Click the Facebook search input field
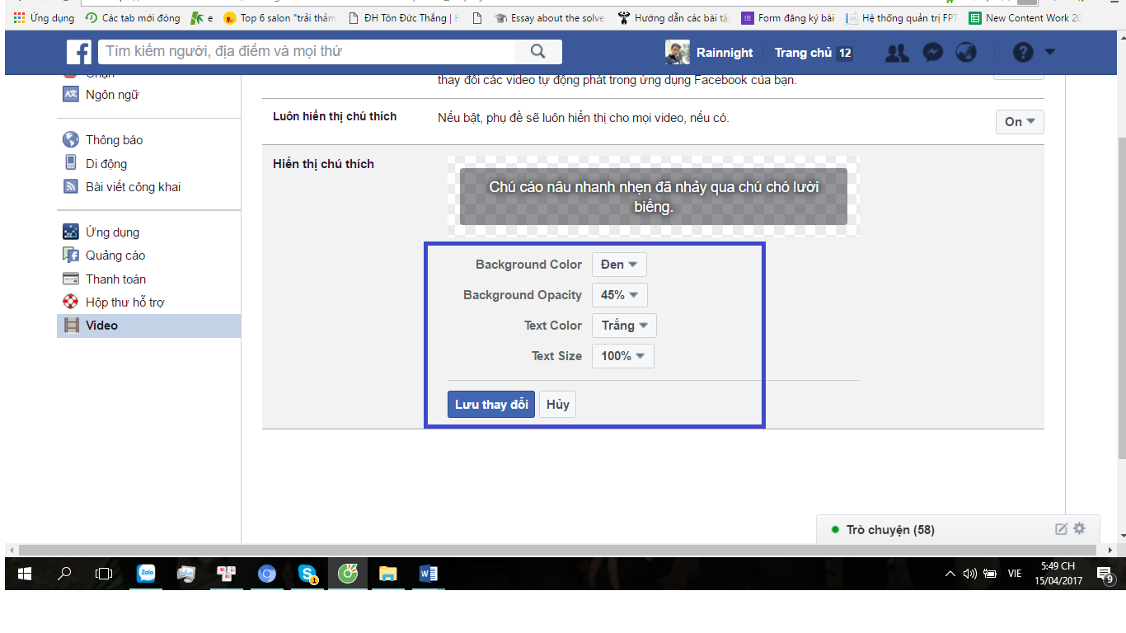Screen dimensions: 1126x633 click(307, 52)
